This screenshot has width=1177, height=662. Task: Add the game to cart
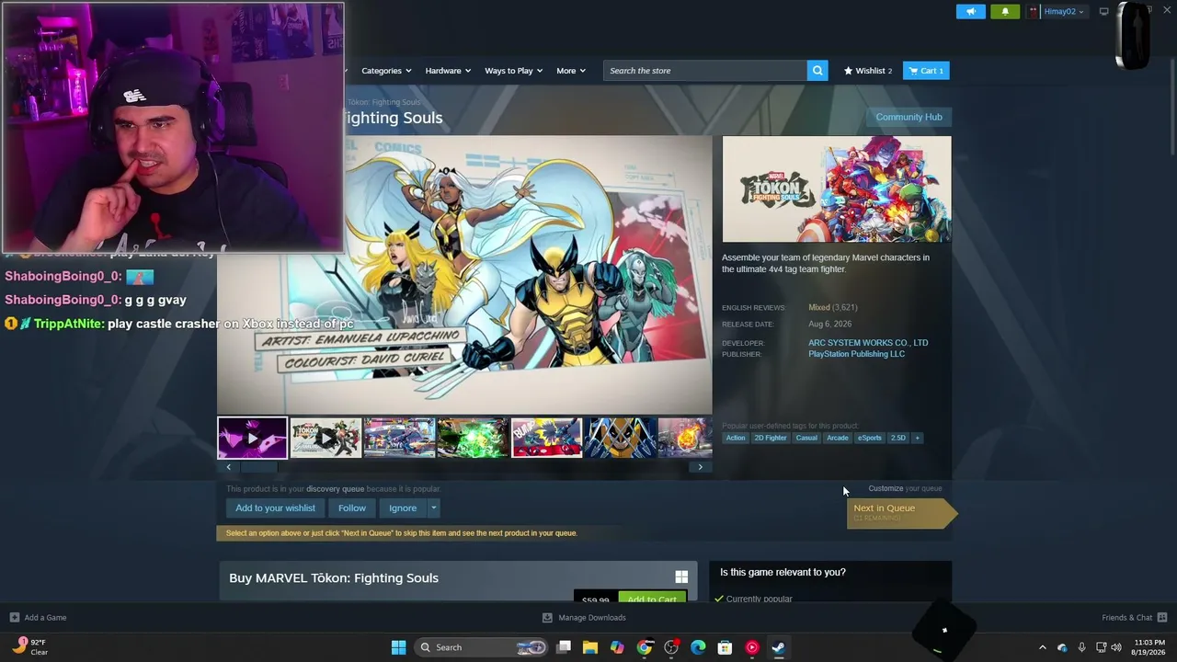click(652, 599)
